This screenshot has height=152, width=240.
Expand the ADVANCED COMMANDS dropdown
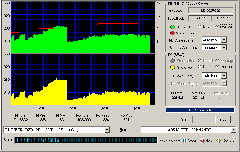click(233, 130)
